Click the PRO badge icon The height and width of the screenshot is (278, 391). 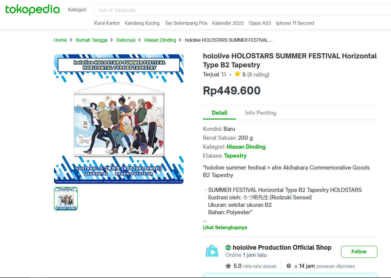coord(228,248)
